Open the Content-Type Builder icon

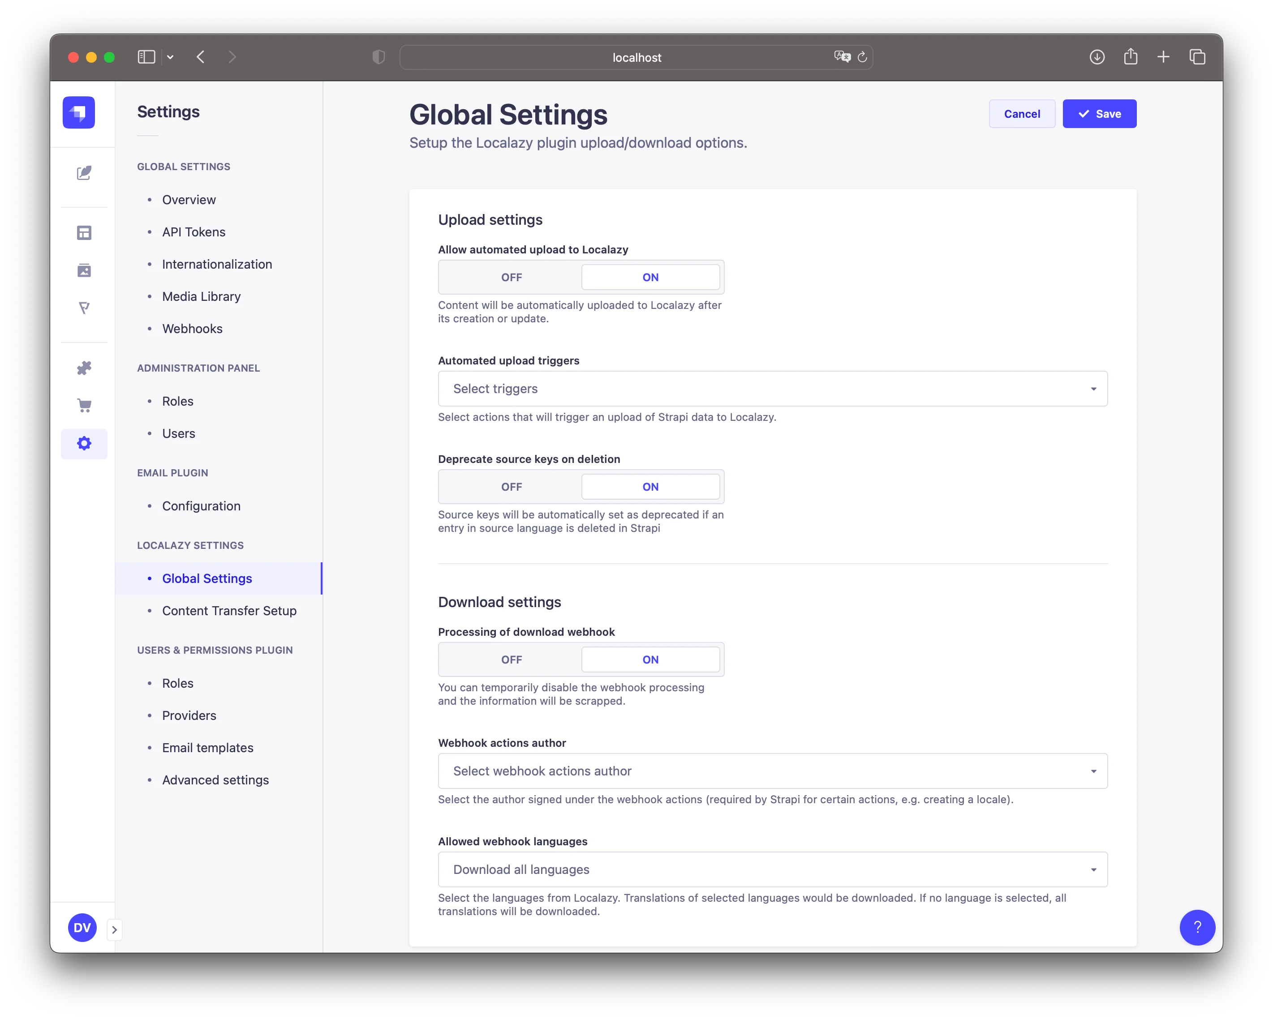[x=84, y=232]
